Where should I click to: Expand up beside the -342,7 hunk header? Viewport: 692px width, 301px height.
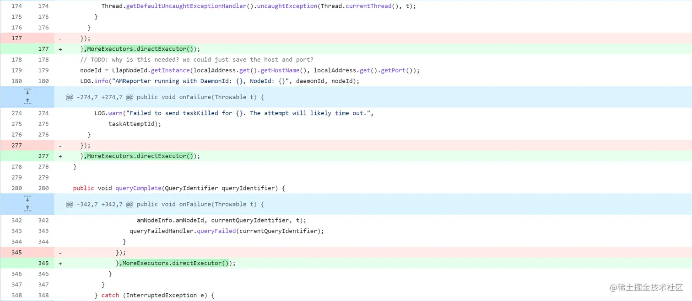pos(27,208)
